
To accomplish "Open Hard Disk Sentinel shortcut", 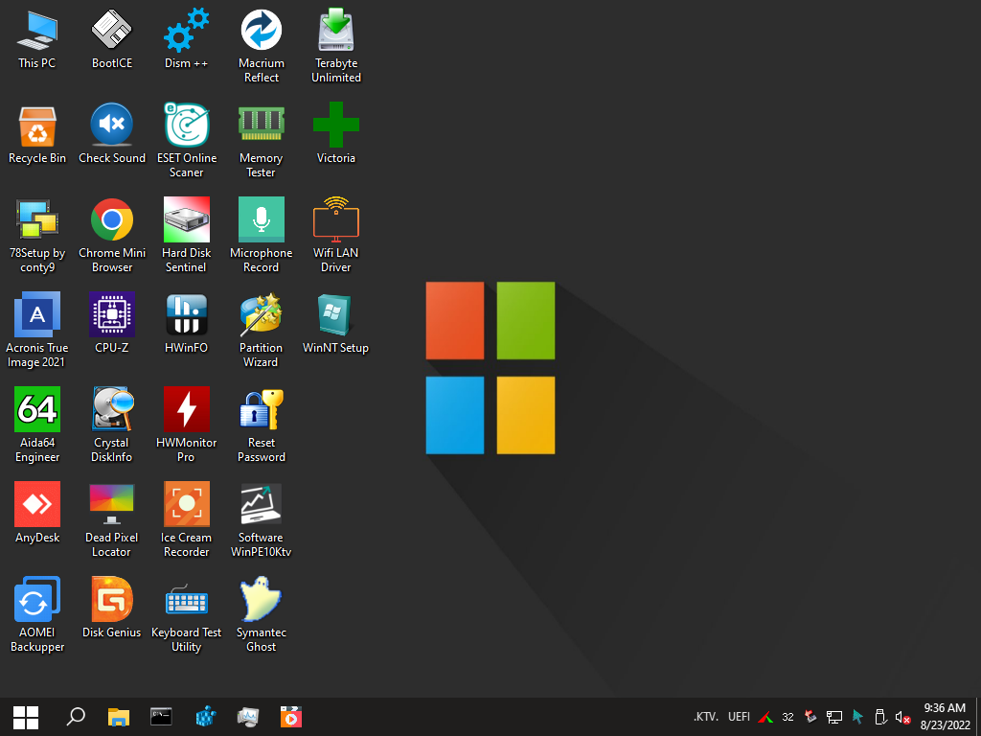I will [186, 220].
